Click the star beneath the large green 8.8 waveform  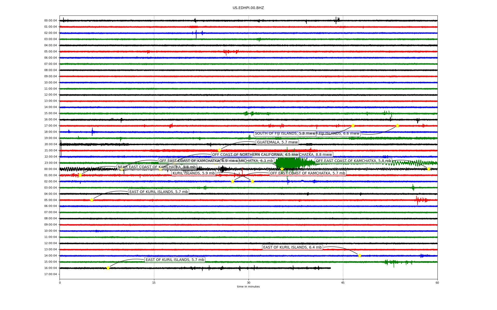click(x=282, y=169)
